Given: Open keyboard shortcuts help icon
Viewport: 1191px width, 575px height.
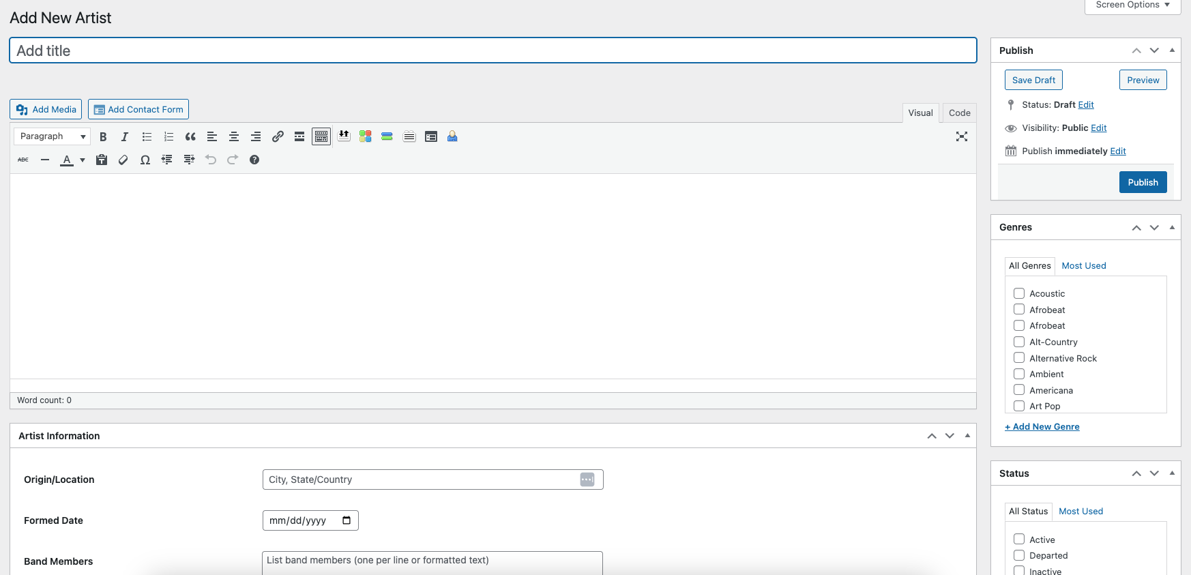Looking at the screenshot, I should click(254, 160).
